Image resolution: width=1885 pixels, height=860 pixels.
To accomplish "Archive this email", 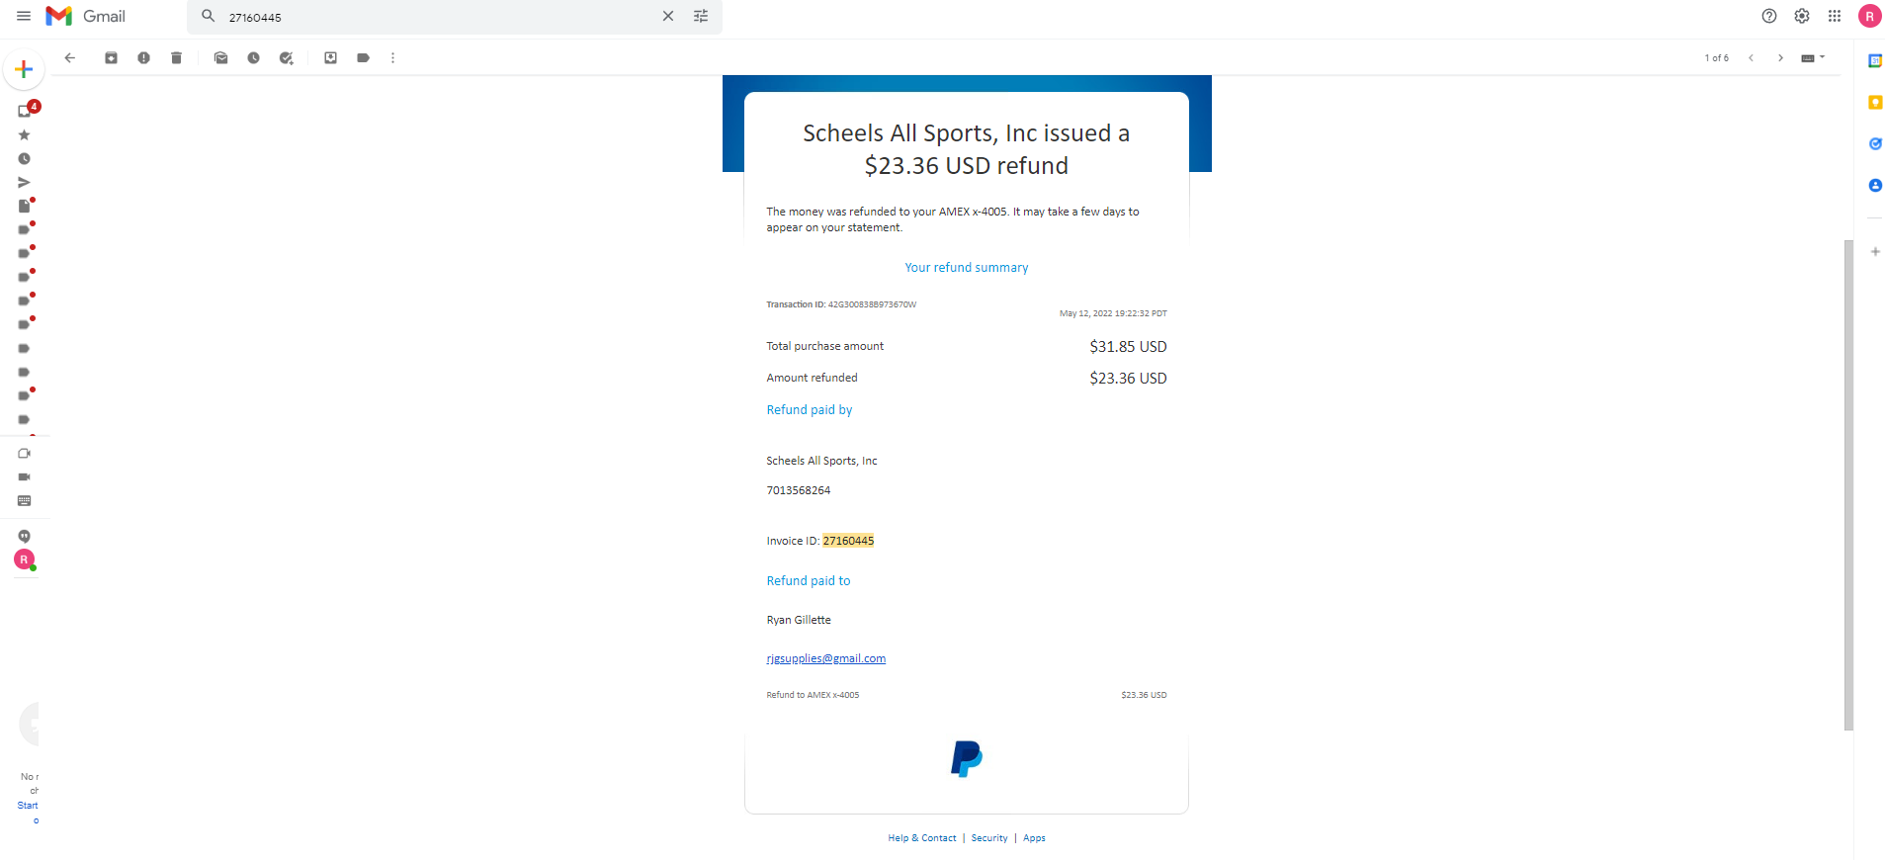I will pos(111,57).
